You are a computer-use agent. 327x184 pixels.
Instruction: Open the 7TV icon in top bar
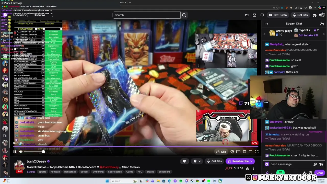315,15
